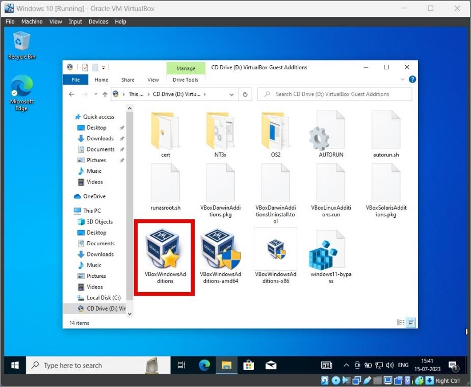Expand the ribbon with the chevron
Screen dimensions: 471x387
[x=403, y=80]
